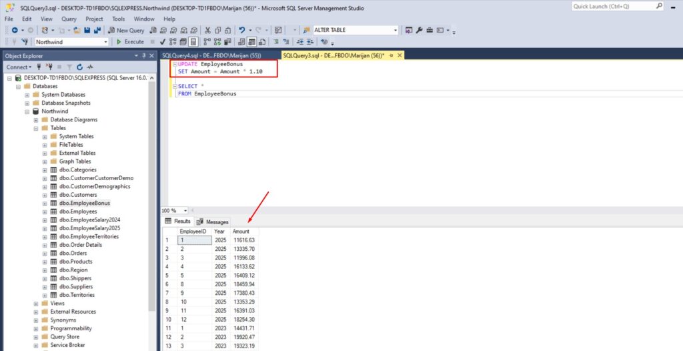Click the Increase indent icon
The width and height of the screenshot is (683, 351).
click(x=309, y=42)
